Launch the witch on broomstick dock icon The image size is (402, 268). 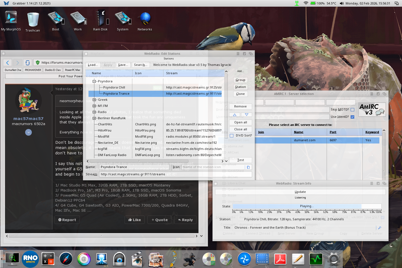191,259
